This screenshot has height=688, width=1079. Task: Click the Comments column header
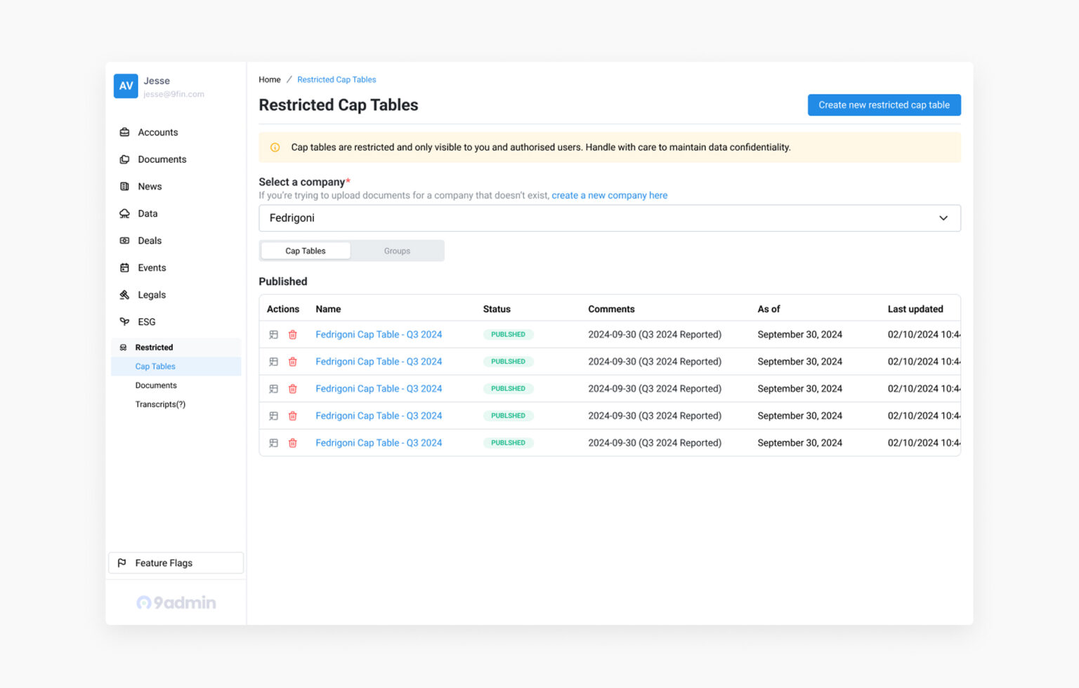tap(611, 309)
